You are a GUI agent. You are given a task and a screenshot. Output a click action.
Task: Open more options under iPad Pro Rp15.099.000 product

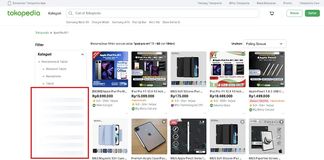coord(166,113)
